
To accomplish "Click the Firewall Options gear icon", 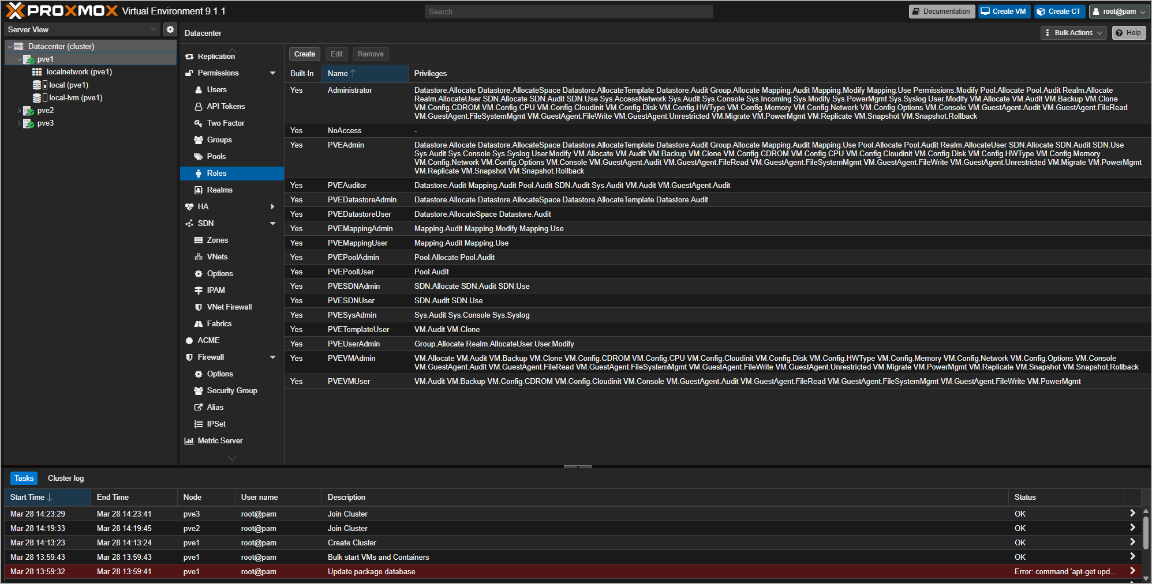I will point(198,374).
